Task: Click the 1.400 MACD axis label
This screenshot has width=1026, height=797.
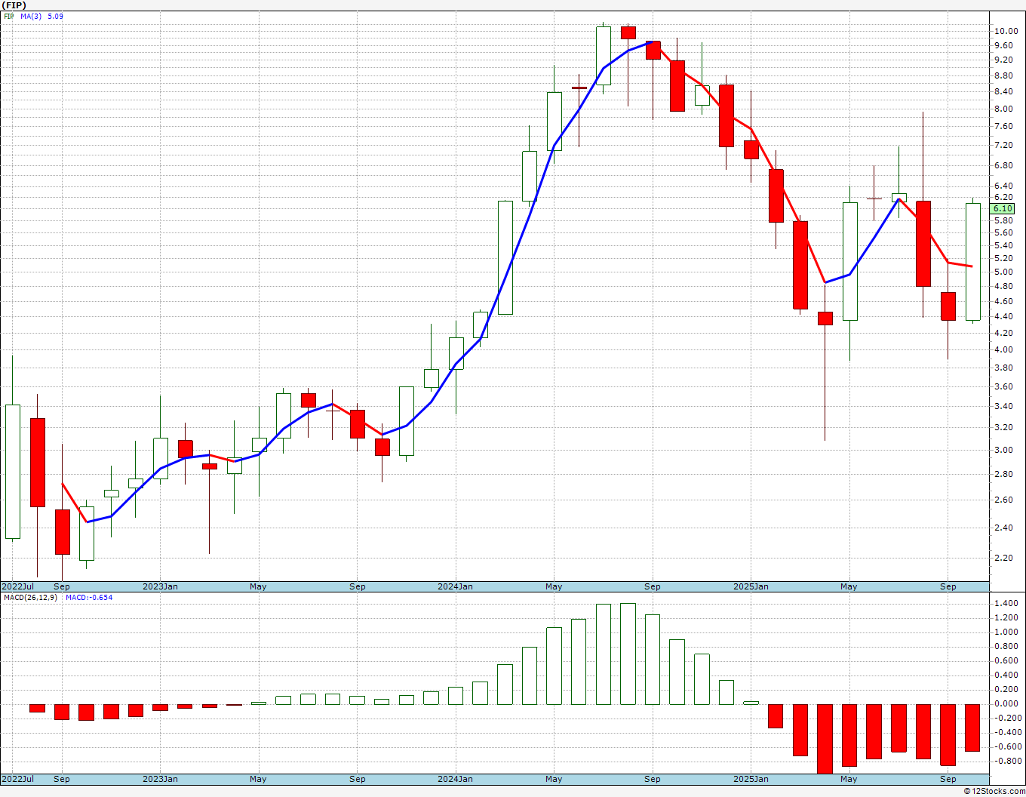Action: point(1006,603)
